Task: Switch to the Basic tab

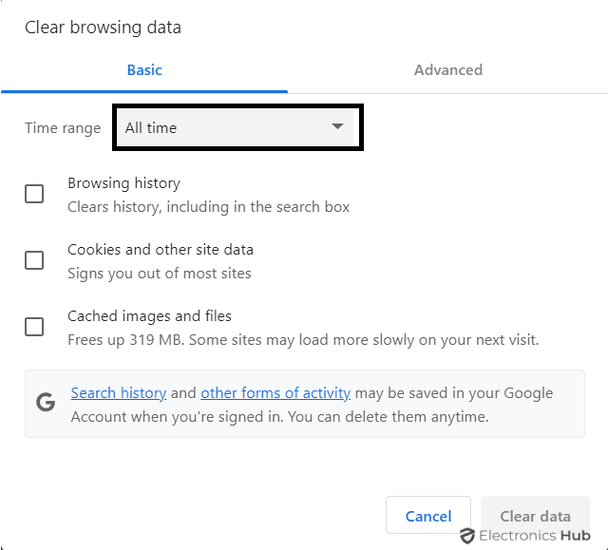Action: (x=144, y=70)
